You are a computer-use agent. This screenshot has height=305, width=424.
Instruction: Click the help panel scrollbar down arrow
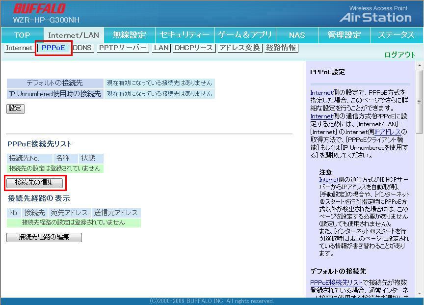(x=420, y=293)
